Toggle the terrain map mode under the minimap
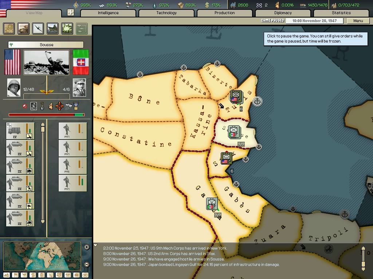Screen dimensions: 373x279 6,275
